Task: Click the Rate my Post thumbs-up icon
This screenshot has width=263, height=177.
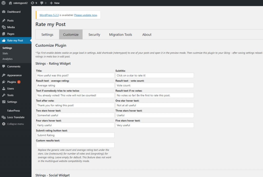Action: (4, 41)
